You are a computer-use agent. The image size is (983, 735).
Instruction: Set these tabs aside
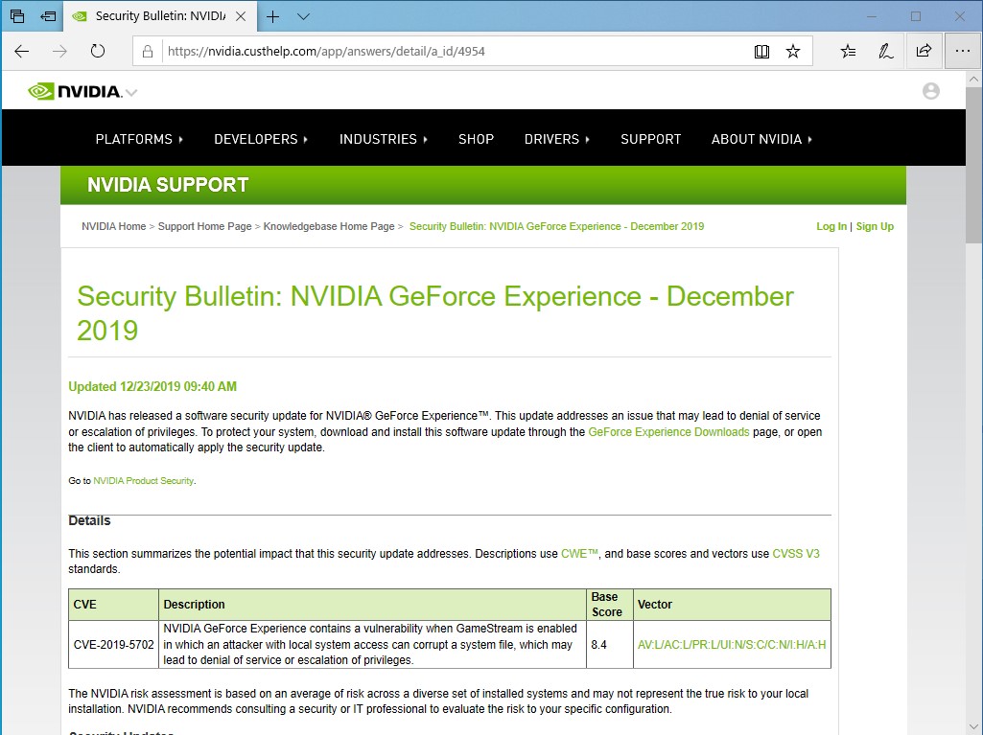[48, 16]
